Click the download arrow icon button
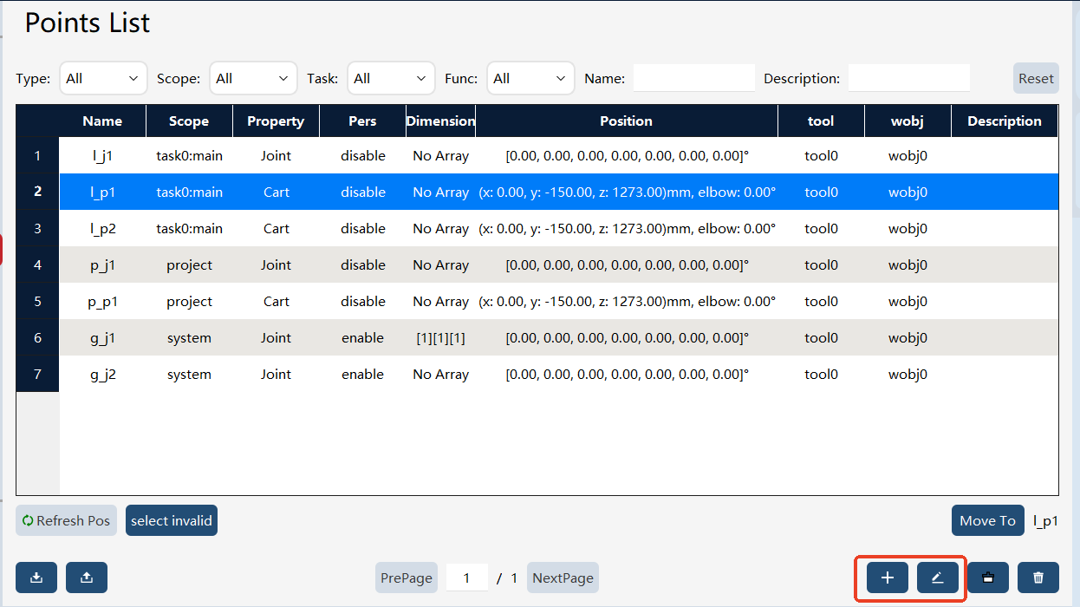Image resolution: width=1080 pixels, height=607 pixels. (x=36, y=578)
